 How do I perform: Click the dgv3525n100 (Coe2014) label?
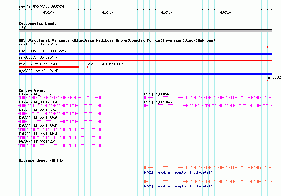tap(39, 71)
